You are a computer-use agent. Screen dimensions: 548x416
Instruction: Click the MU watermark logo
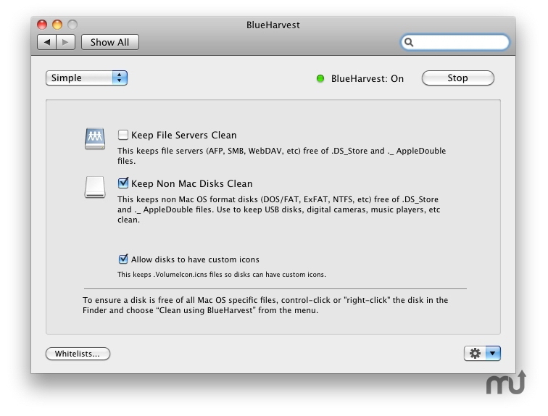505,383
